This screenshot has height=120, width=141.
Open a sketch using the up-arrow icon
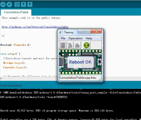click(23, 4)
